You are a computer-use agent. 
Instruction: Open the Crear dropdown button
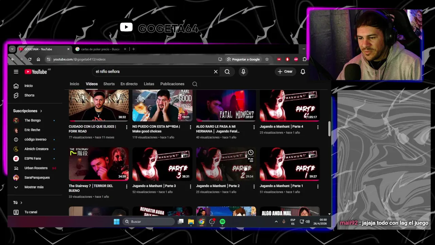click(x=285, y=71)
